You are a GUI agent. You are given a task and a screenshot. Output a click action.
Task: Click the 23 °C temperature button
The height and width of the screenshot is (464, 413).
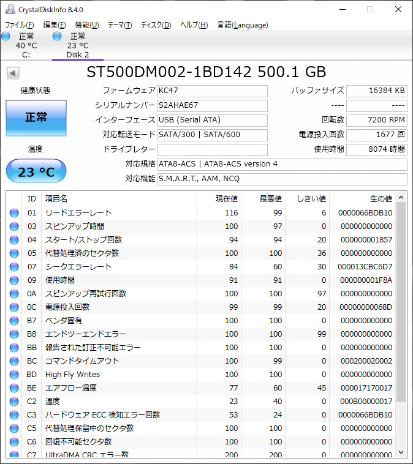tap(36, 171)
